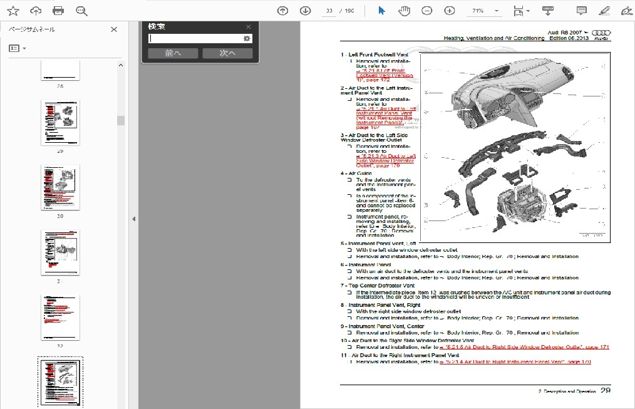635x409 pixels.
Task: Activate the arrow selection tool
Action: (x=382, y=11)
